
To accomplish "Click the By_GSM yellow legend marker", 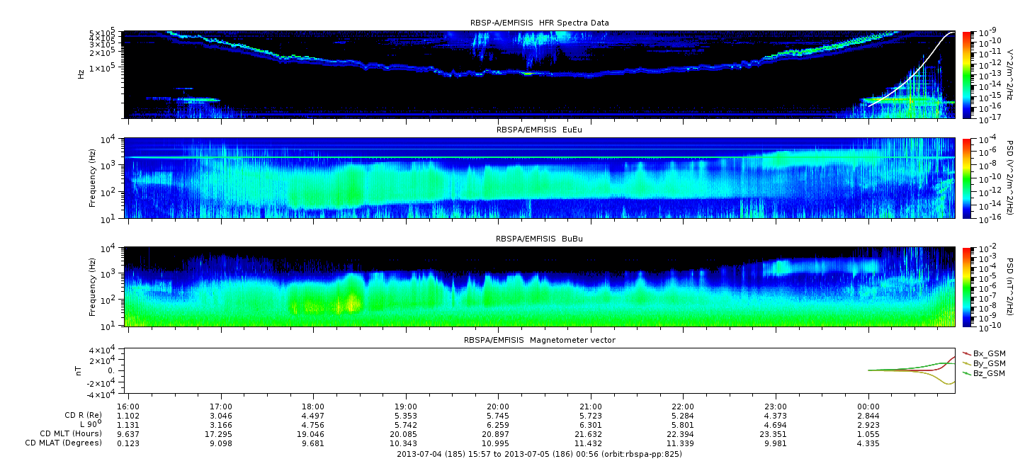I will [x=966, y=363].
